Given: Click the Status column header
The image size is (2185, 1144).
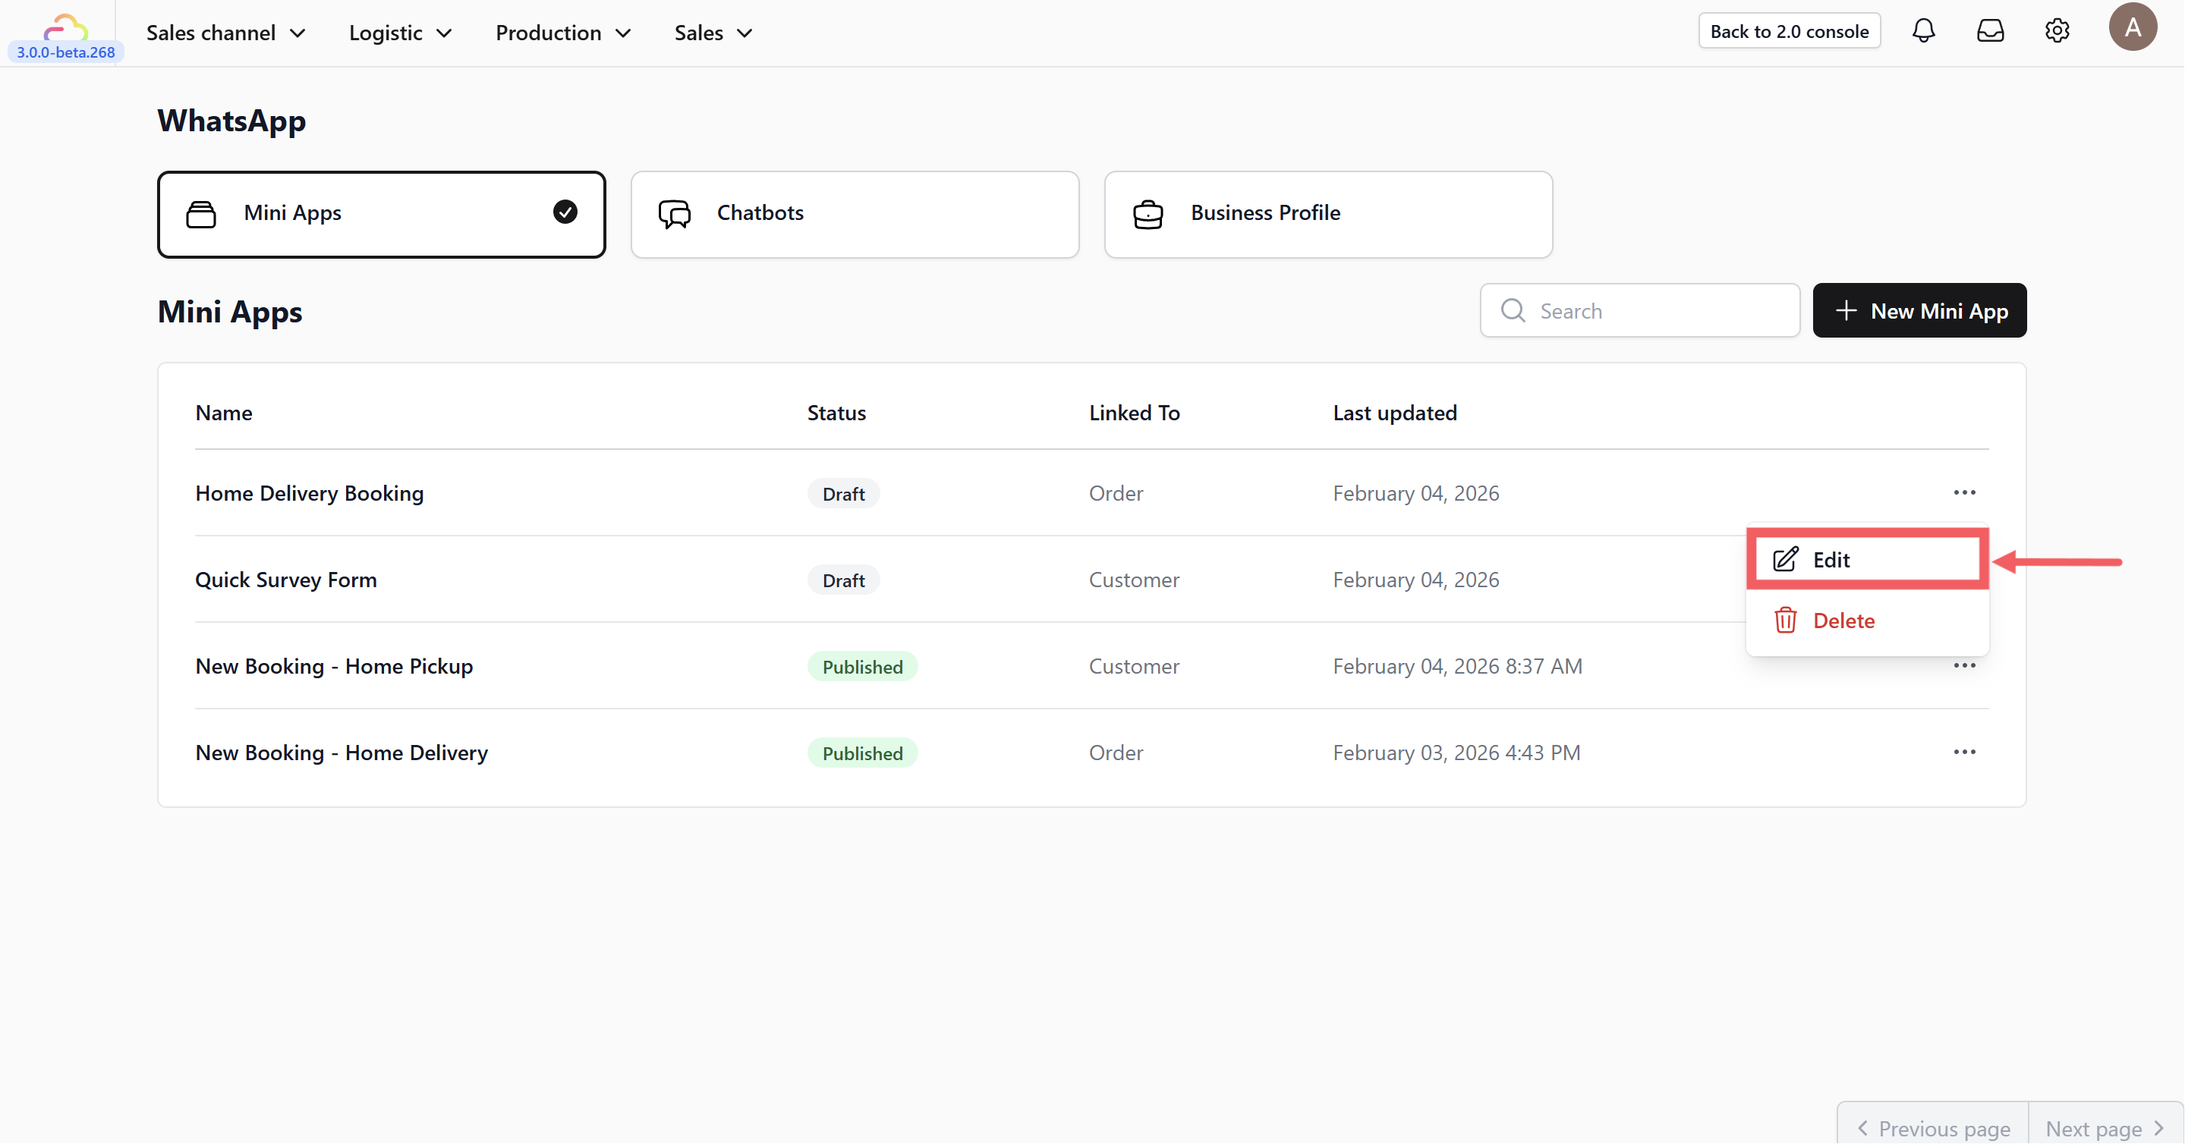Looking at the screenshot, I should point(836,413).
